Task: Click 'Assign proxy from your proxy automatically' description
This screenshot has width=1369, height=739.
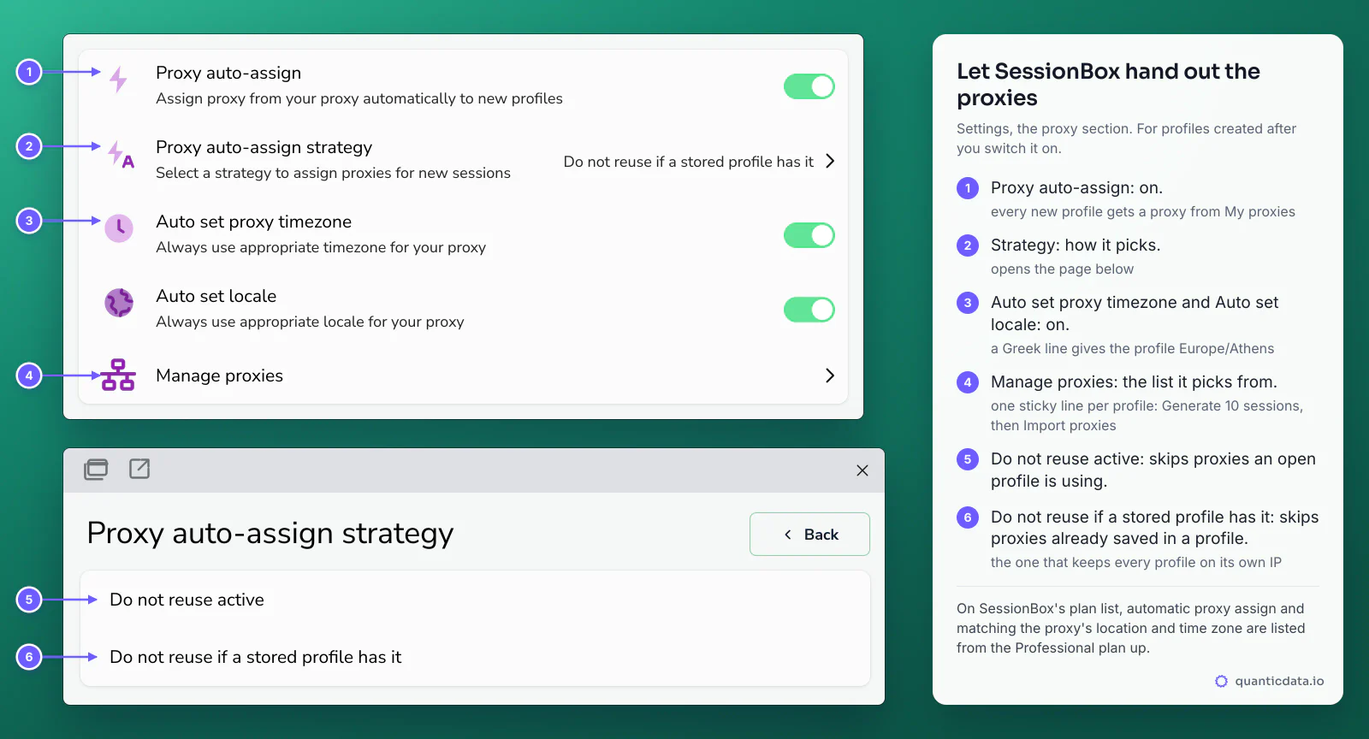Action: coord(359,98)
